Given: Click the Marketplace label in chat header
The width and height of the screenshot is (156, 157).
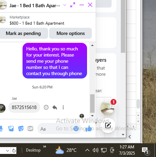Looking at the screenshot, I should point(19,17).
